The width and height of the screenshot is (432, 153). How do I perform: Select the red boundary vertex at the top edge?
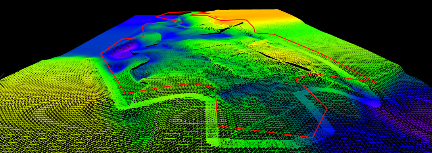click(198, 12)
